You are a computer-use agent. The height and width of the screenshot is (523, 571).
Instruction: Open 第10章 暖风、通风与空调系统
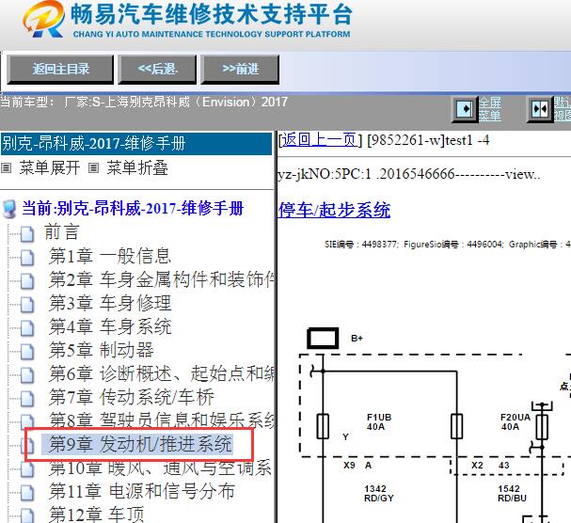pos(160,468)
